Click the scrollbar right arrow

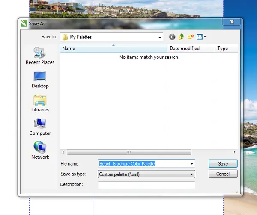[235, 152]
